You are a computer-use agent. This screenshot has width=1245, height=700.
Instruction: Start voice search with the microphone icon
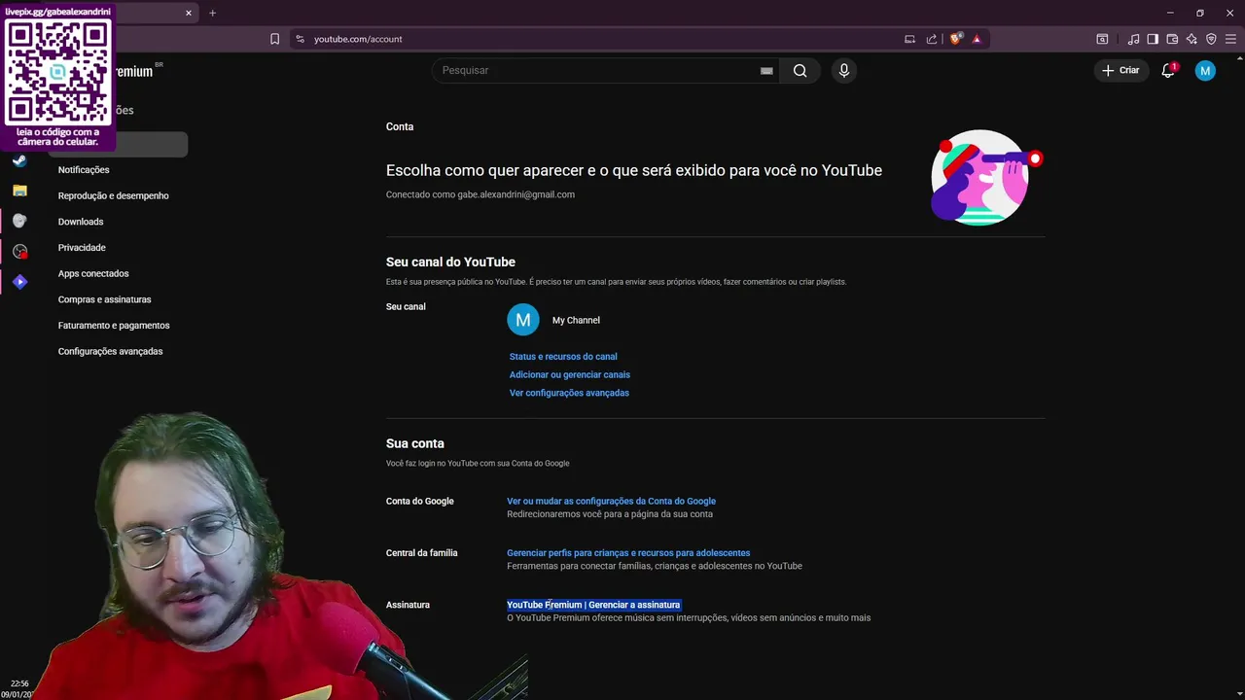point(844,70)
